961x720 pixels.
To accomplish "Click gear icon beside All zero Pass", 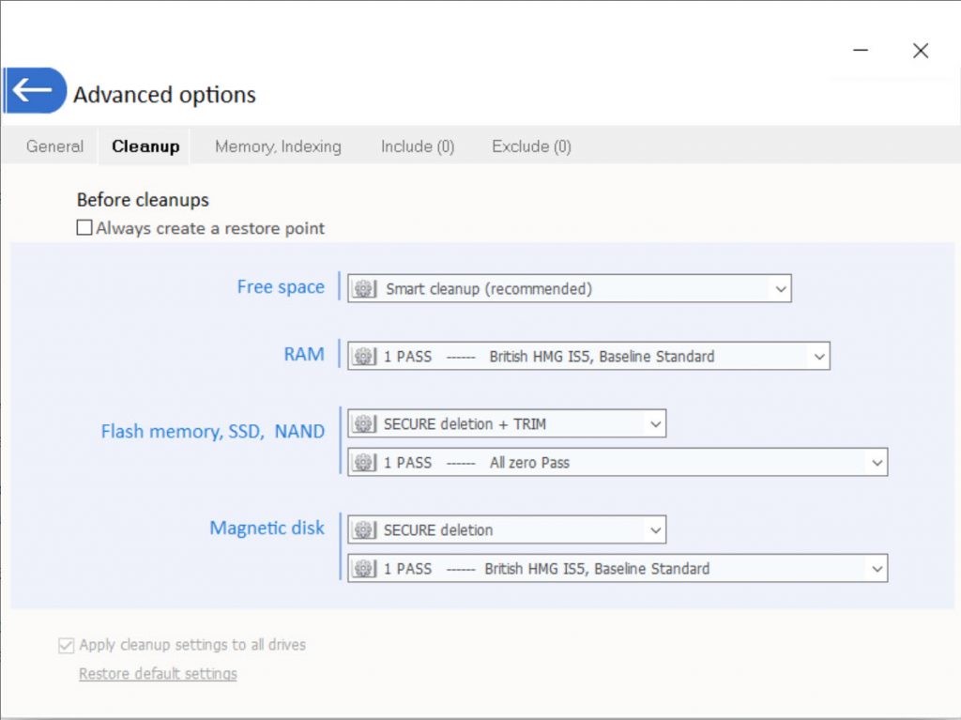I will [x=364, y=463].
